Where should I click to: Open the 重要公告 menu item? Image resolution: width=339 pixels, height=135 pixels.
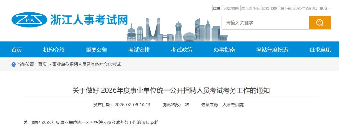pyautogui.click(x=96, y=50)
